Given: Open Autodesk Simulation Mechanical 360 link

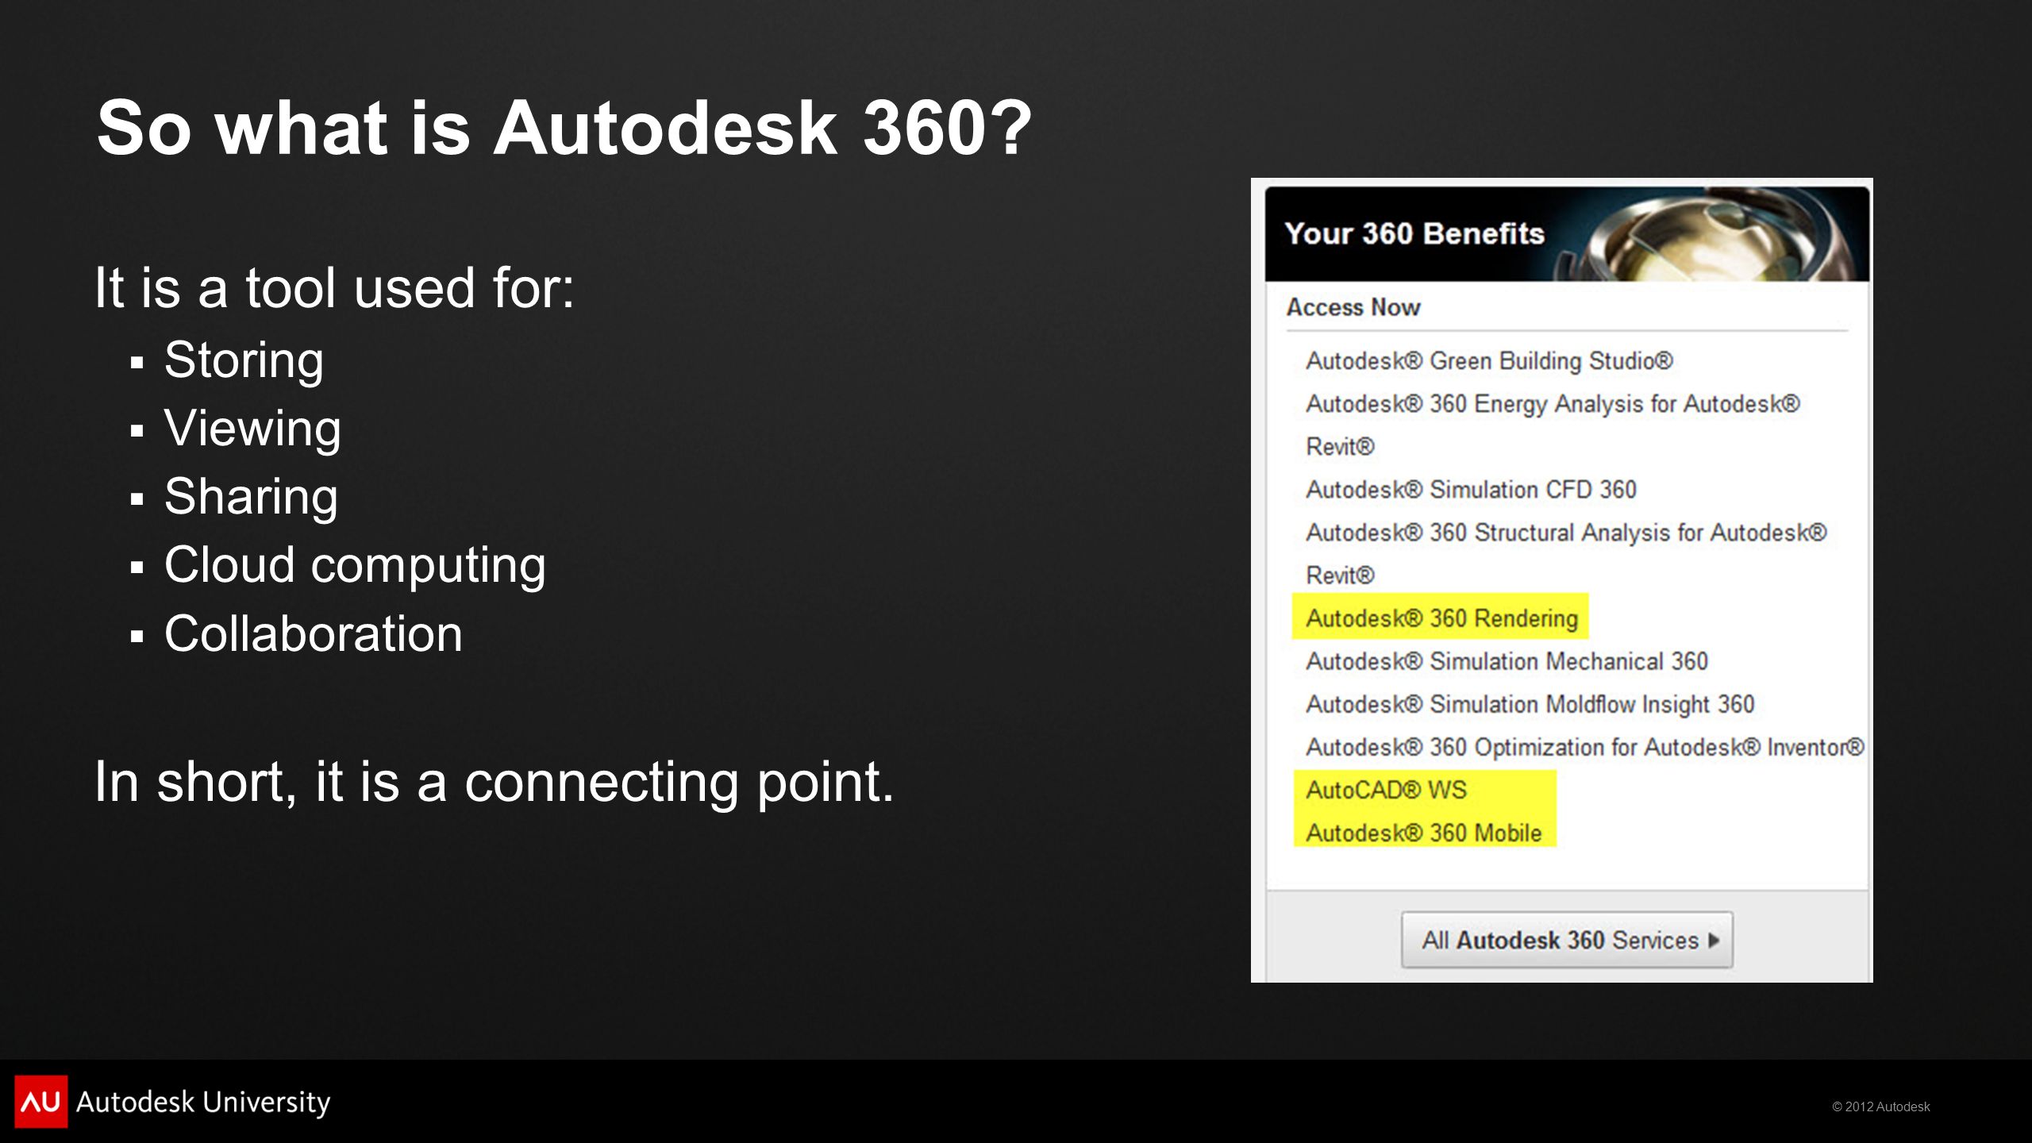Looking at the screenshot, I should (1507, 661).
